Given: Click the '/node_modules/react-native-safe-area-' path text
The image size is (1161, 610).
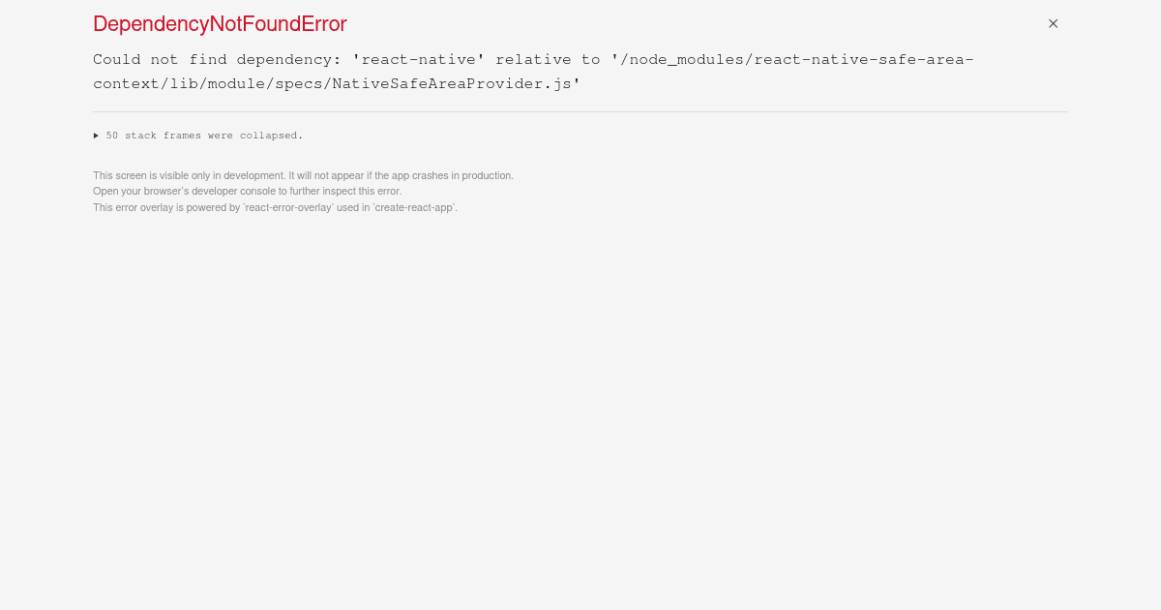Looking at the screenshot, I should (x=792, y=59).
